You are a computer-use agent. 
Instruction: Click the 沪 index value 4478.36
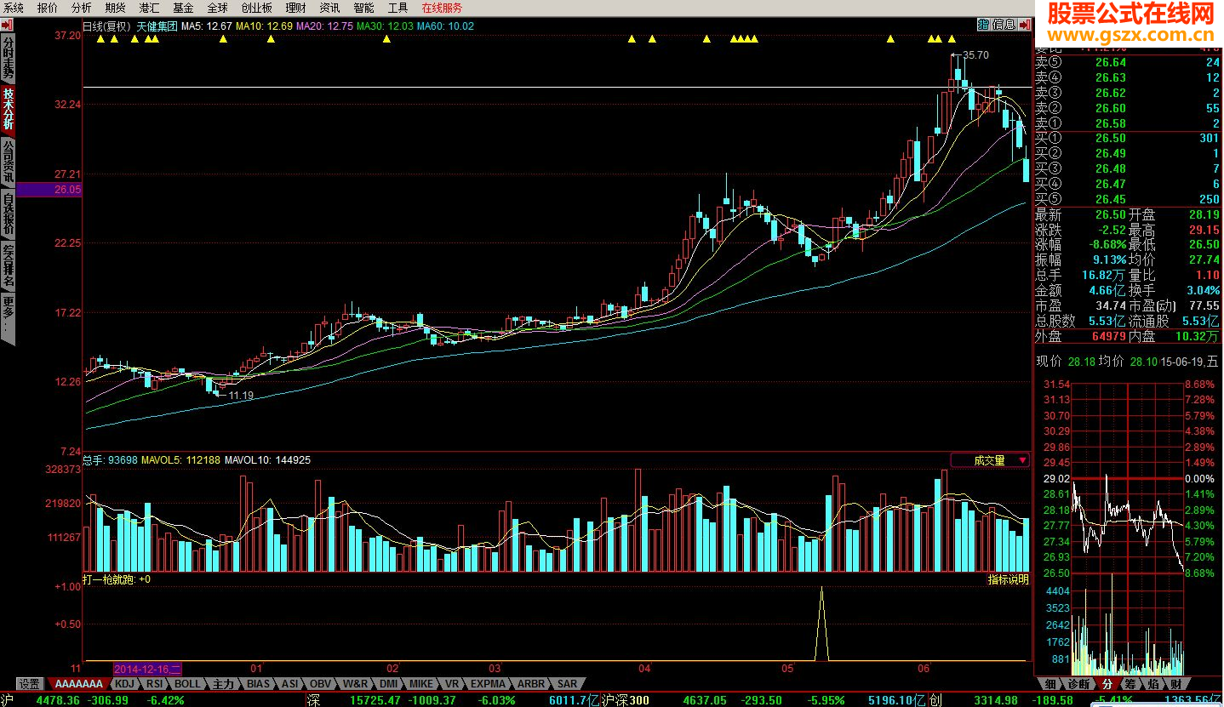59,700
